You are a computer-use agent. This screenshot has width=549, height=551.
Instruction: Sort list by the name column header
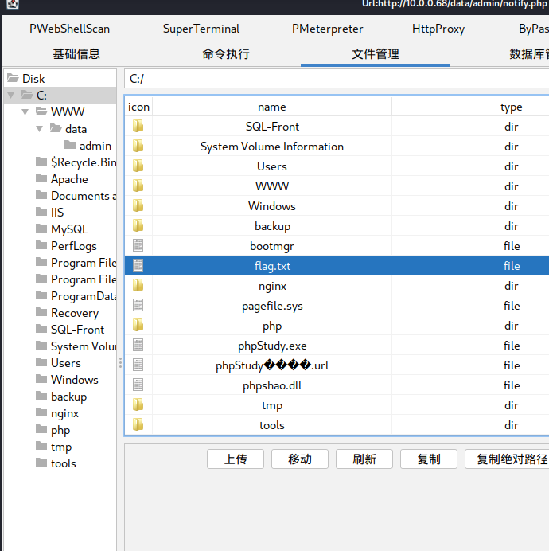click(271, 107)
